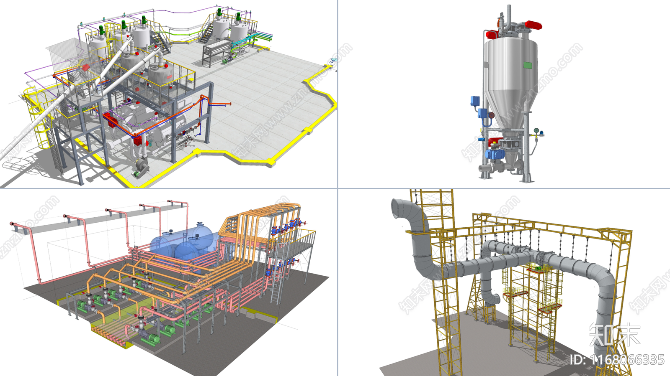This screenshot has width=670, height=376.
Task: Open the silver silo tank model thumbnail
Action: coord(504,94)
